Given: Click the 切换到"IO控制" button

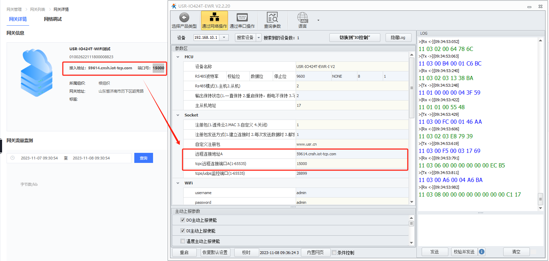Looking at the screenshot, I should pos(355,37).
